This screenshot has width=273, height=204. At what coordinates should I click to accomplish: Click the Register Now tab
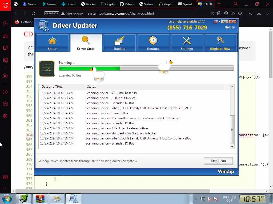point(220,43)
